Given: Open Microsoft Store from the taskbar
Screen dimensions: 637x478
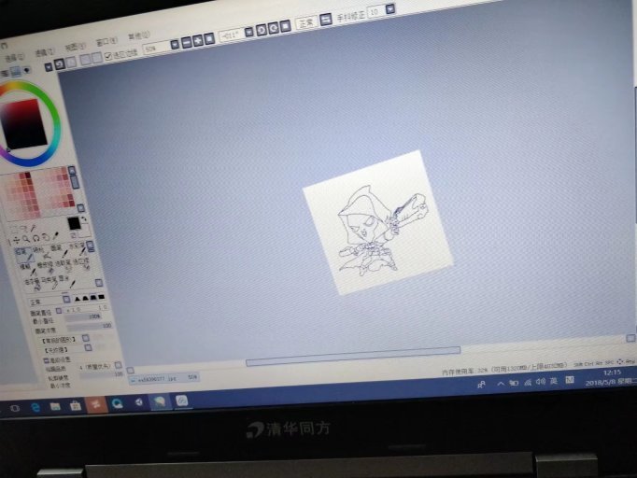Looking at the screenshot, I should pos(76,405).
